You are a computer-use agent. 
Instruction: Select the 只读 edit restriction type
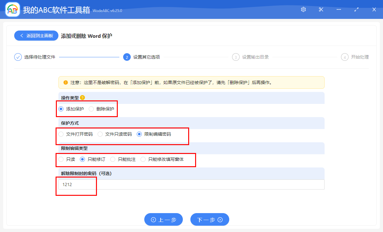[x=61, y=159]
